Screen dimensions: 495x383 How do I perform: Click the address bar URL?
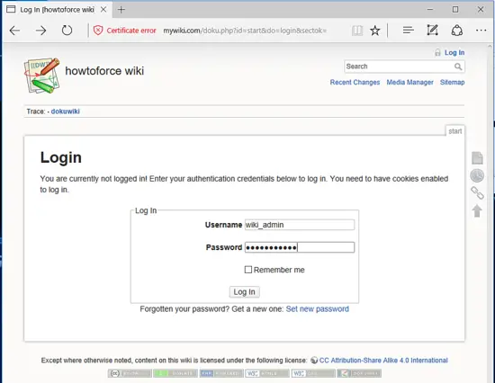coord(245,31)
